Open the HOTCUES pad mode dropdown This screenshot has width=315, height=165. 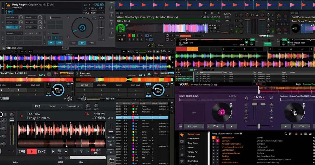(x=14, y=33)
